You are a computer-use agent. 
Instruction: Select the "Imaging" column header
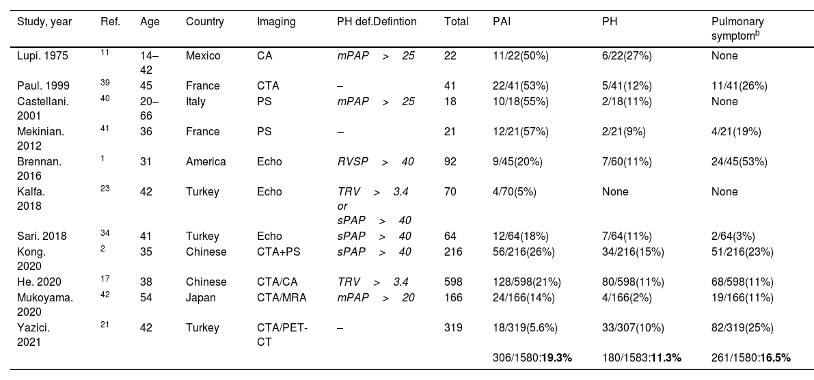276,22
